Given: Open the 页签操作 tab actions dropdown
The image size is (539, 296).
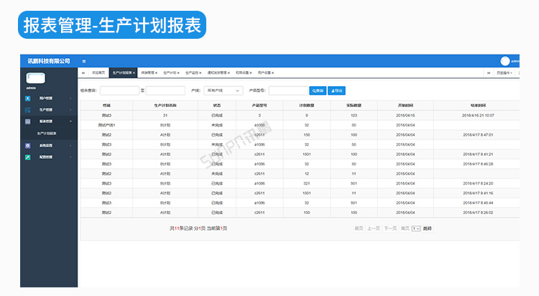Looking at the screenshot, I should coord(505,73).
